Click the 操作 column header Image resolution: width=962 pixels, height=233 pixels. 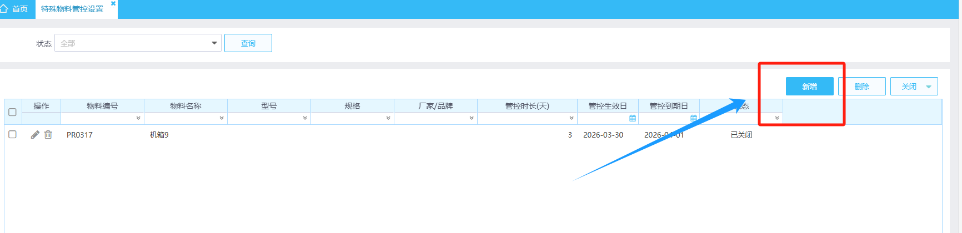click(x=41, y=106)
